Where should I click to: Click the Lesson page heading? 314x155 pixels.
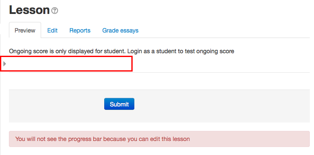click(29, 10)
